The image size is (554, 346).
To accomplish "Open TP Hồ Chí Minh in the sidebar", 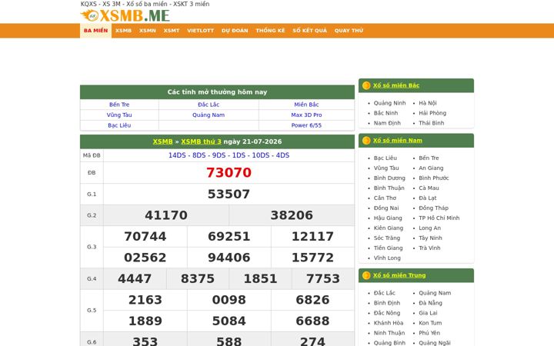I will [439, 218].
